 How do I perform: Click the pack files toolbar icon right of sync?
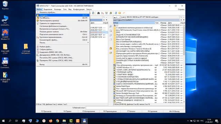pos(110,13)
